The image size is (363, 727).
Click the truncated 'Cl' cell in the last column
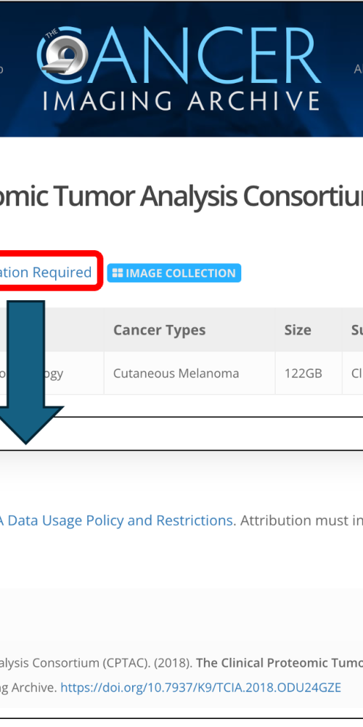pos(357,373)
